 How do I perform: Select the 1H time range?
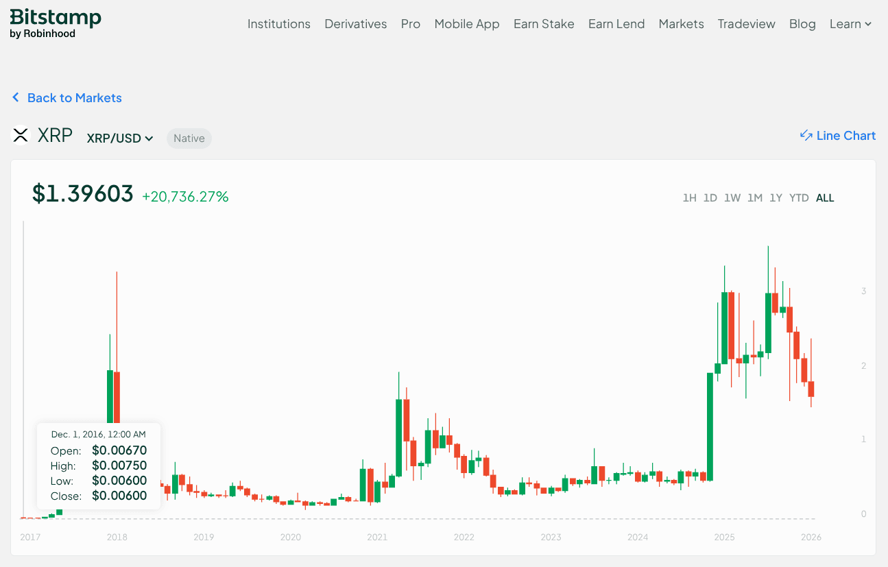click(x=690, y=198)
